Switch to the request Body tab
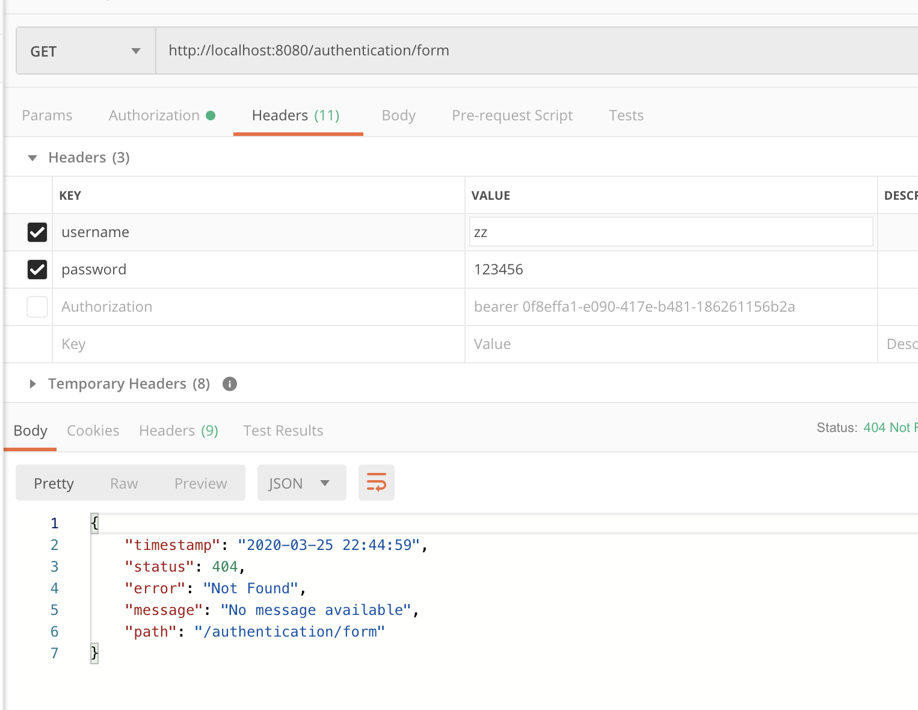Image resolution: width=918 pixels, height=710 pixels. [x=398, y=116]
